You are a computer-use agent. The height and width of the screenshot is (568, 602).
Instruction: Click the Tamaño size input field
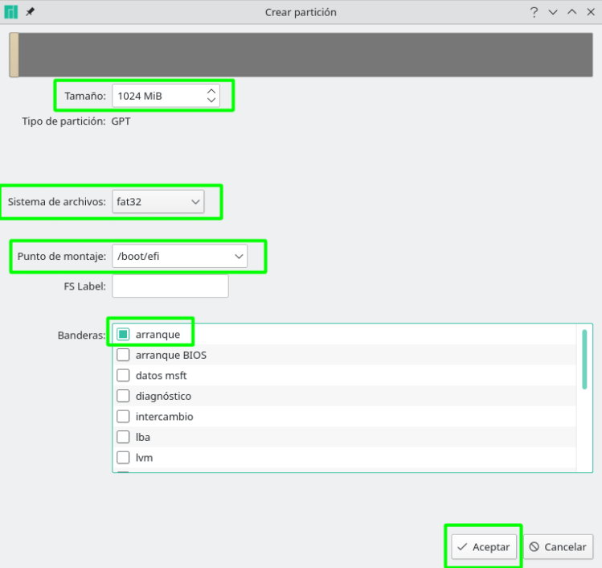tap(157, 96)
